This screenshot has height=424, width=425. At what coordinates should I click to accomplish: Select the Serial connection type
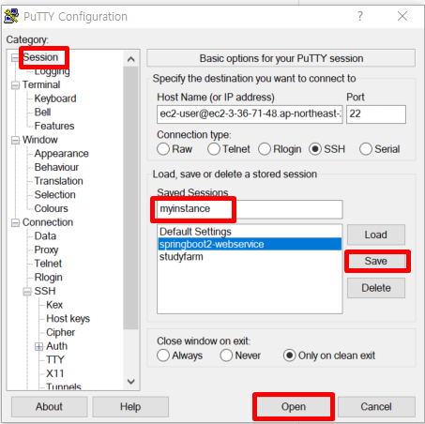pos(366,149)
